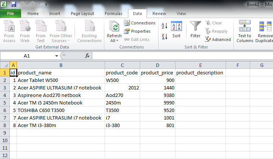Screen dimensions: 273x159
Task: Click the formula bar input field
Action: tap(181, 56)
